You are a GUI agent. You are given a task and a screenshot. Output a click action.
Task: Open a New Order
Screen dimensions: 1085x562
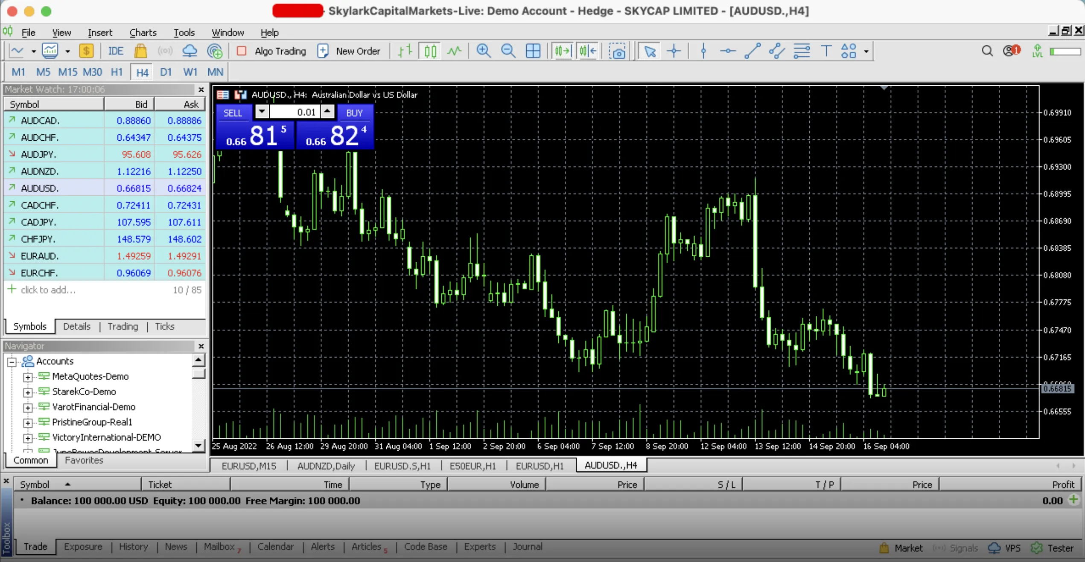pyautogui.click(x=349, y=51)
